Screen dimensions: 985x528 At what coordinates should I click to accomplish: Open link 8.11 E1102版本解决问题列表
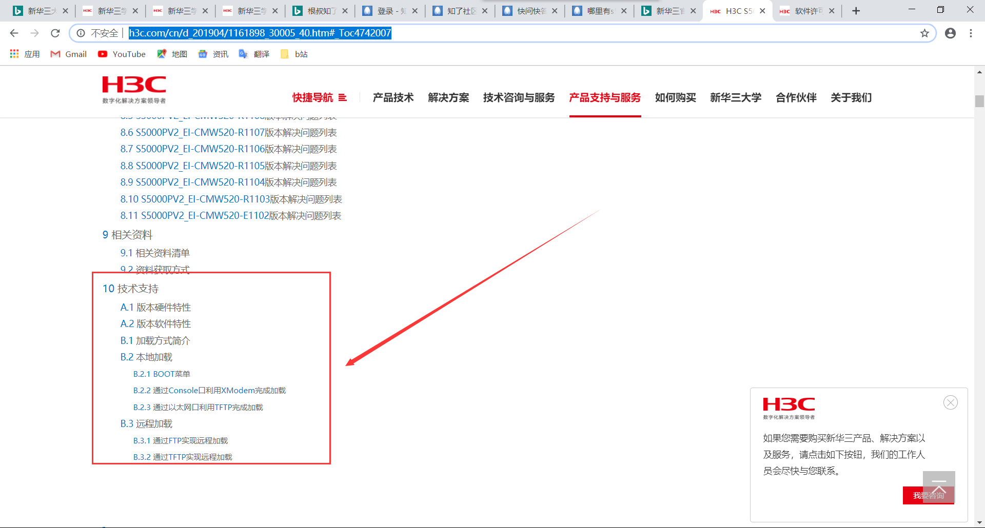coord(231,216)
